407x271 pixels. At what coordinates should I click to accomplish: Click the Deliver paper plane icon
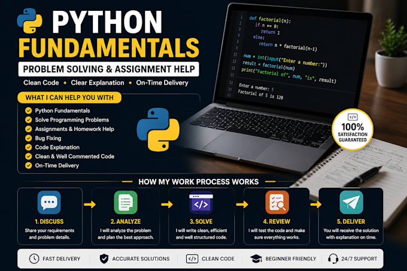[351, 202]
